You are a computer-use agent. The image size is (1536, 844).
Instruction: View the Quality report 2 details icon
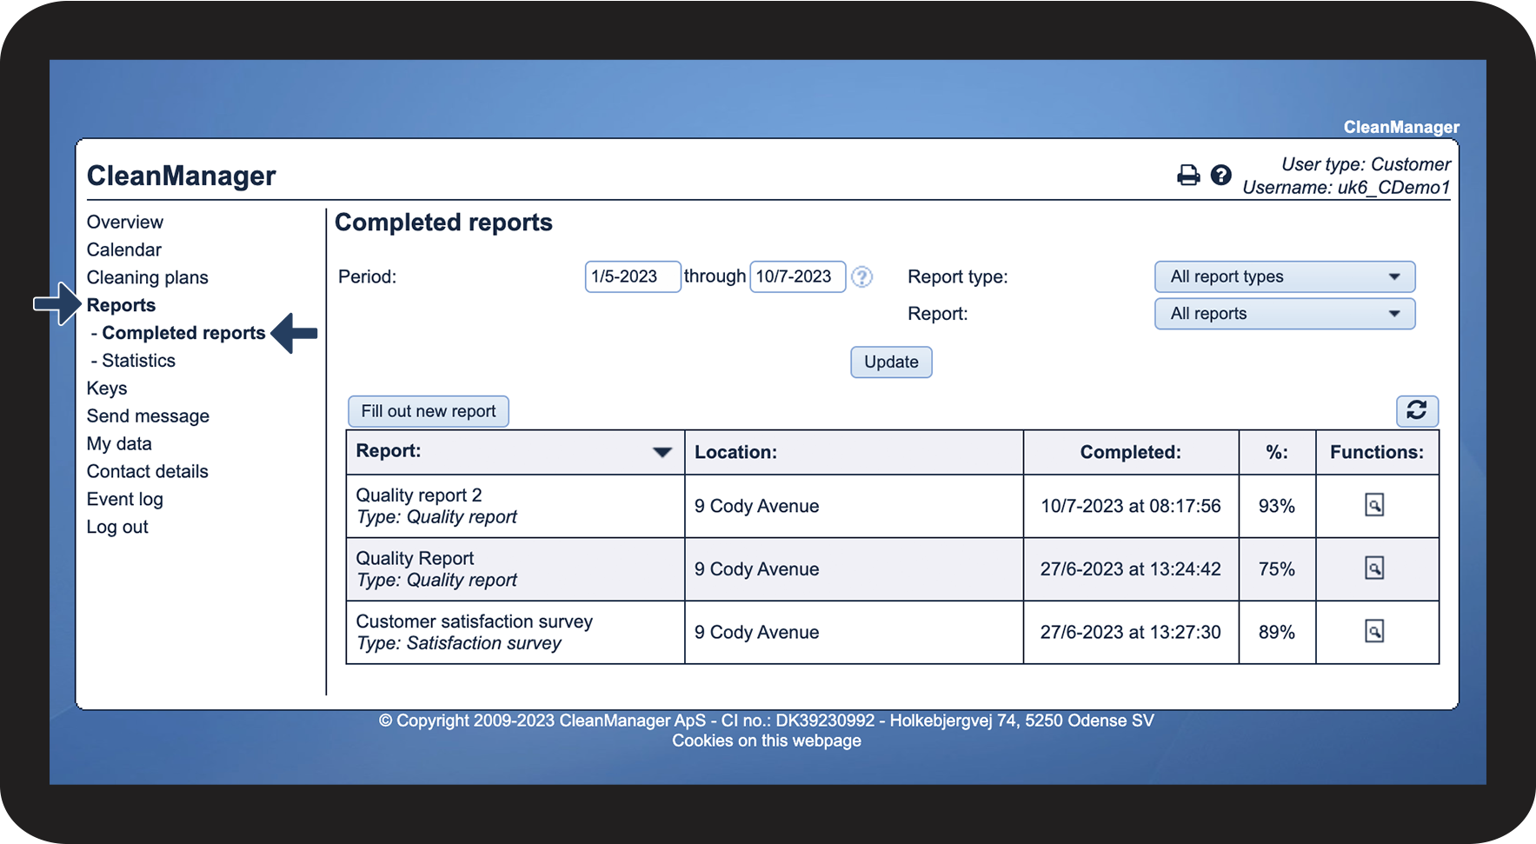[1373, 505]
